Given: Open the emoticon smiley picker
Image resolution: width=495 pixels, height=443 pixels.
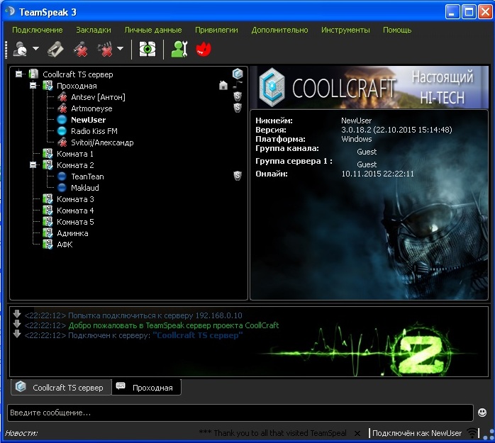Looking at the screenshot, I should [x=482, y=413].
